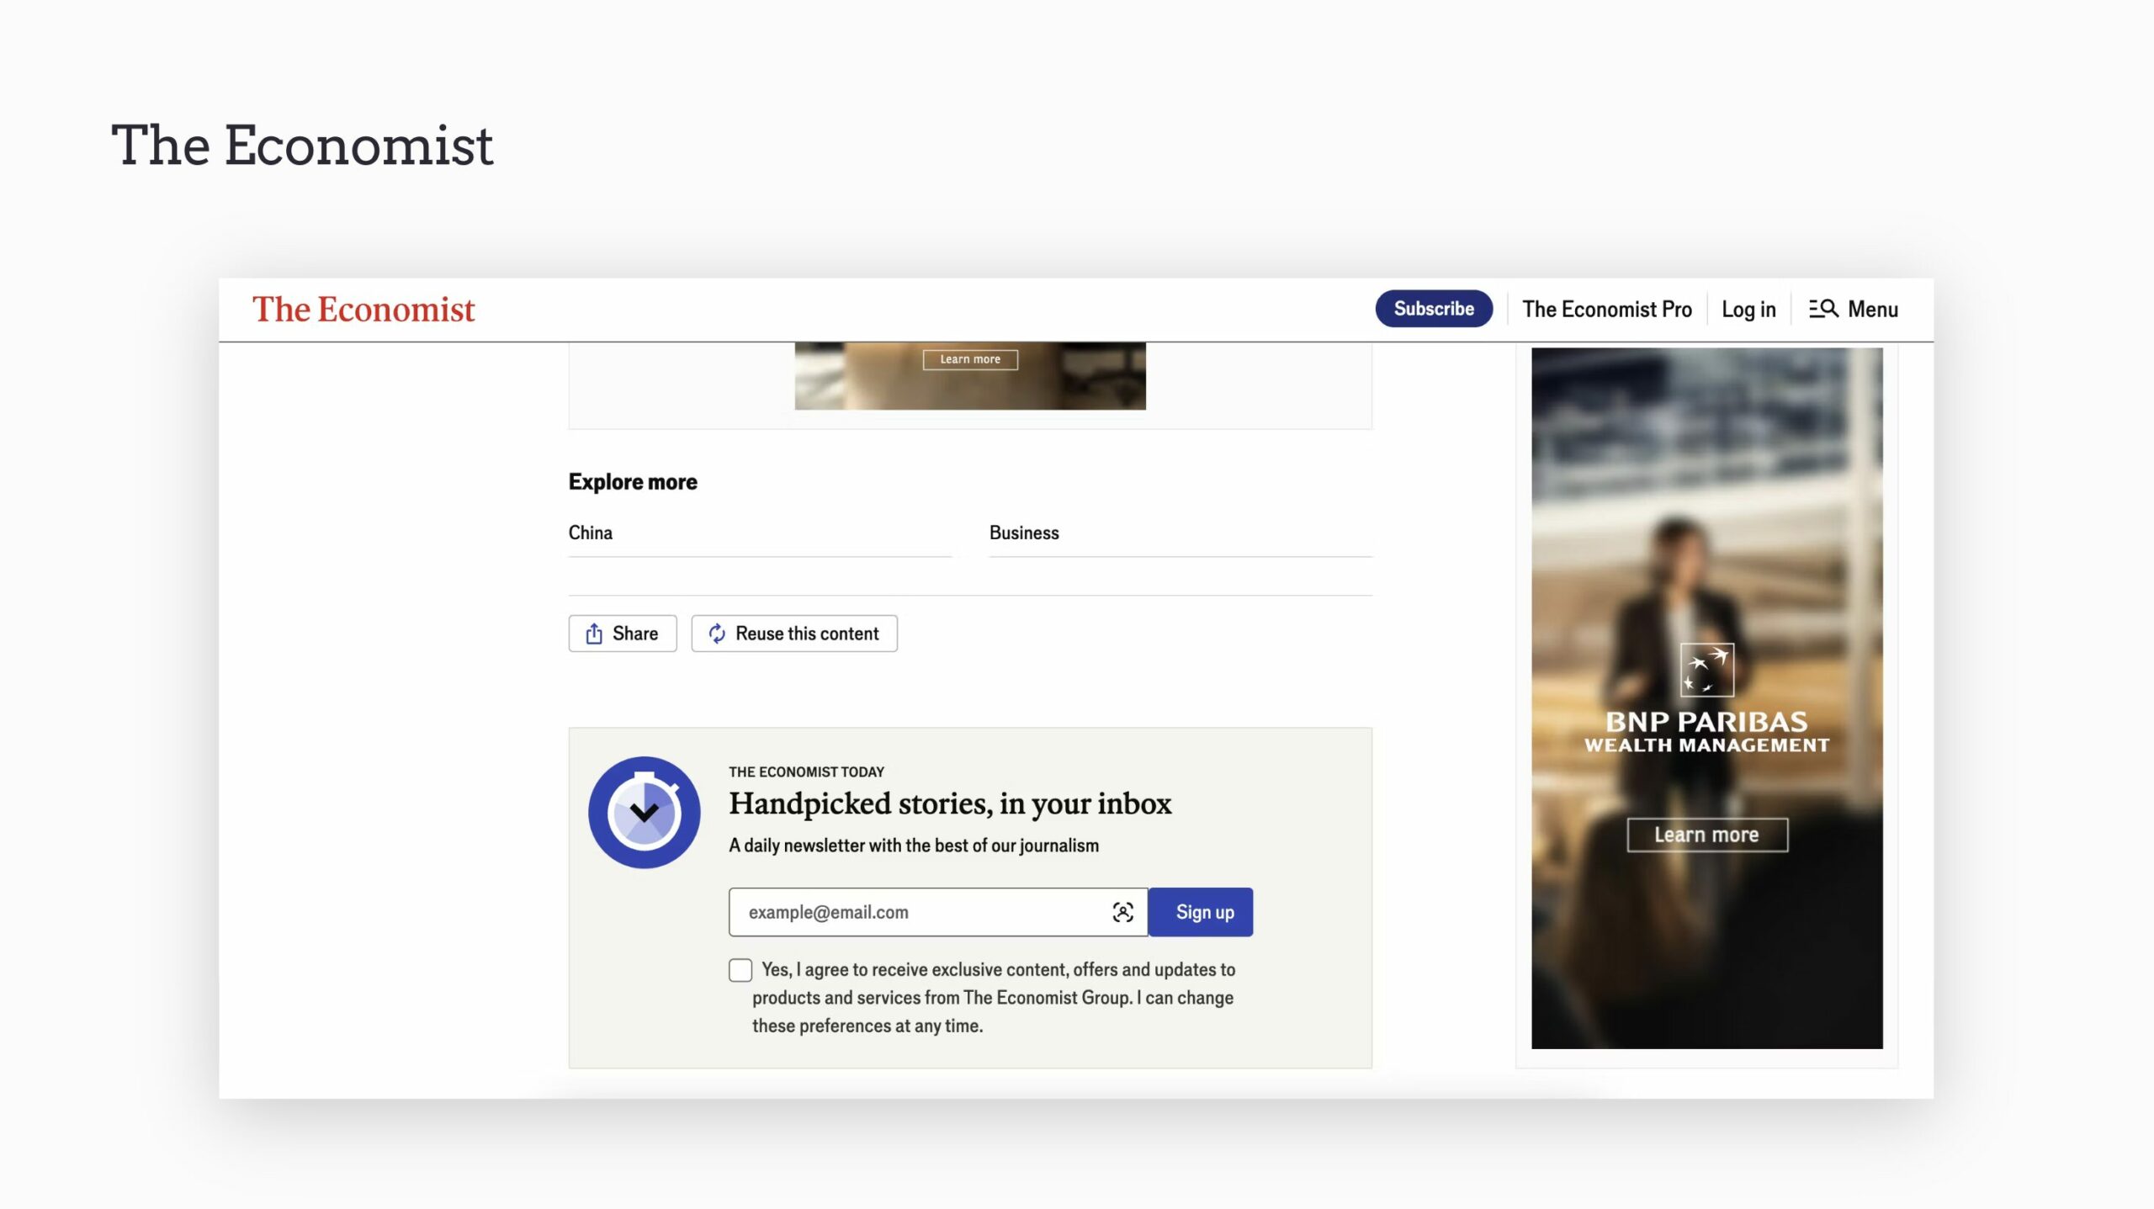Click the contact autofill icon in email field
Screen dimensions: 2154x1209
(1122, 912)
